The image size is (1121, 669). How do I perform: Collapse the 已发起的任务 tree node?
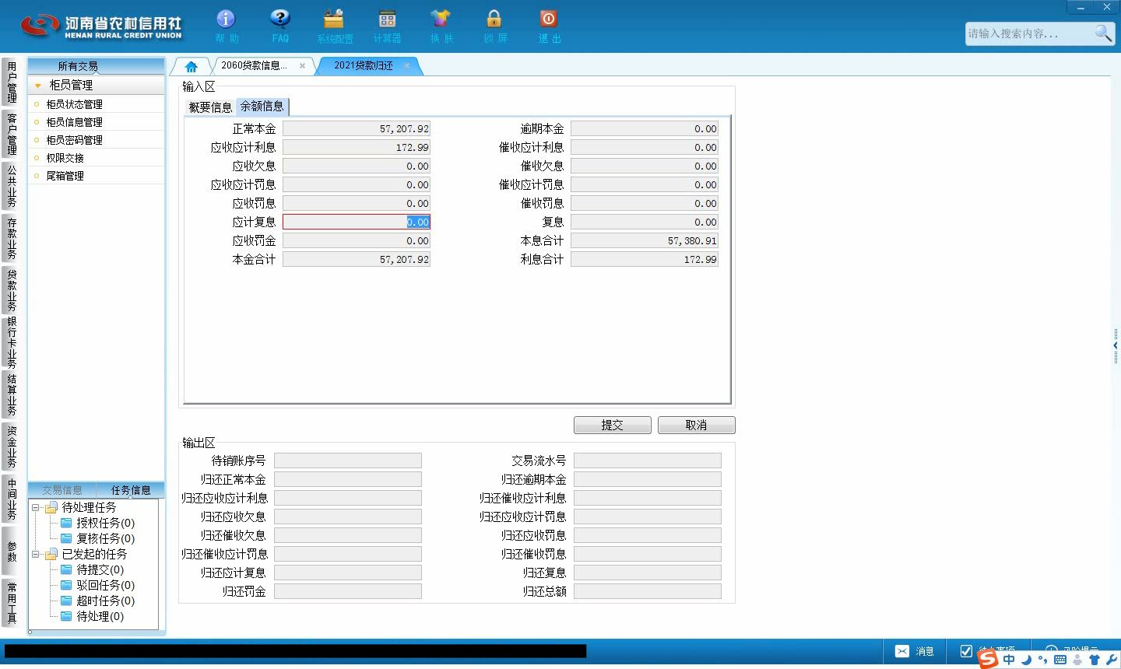[x=35, y=554]
